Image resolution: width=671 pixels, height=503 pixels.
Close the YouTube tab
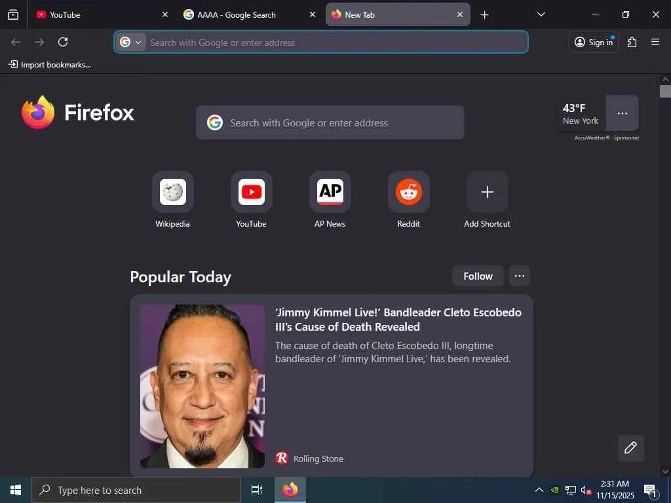165,14
